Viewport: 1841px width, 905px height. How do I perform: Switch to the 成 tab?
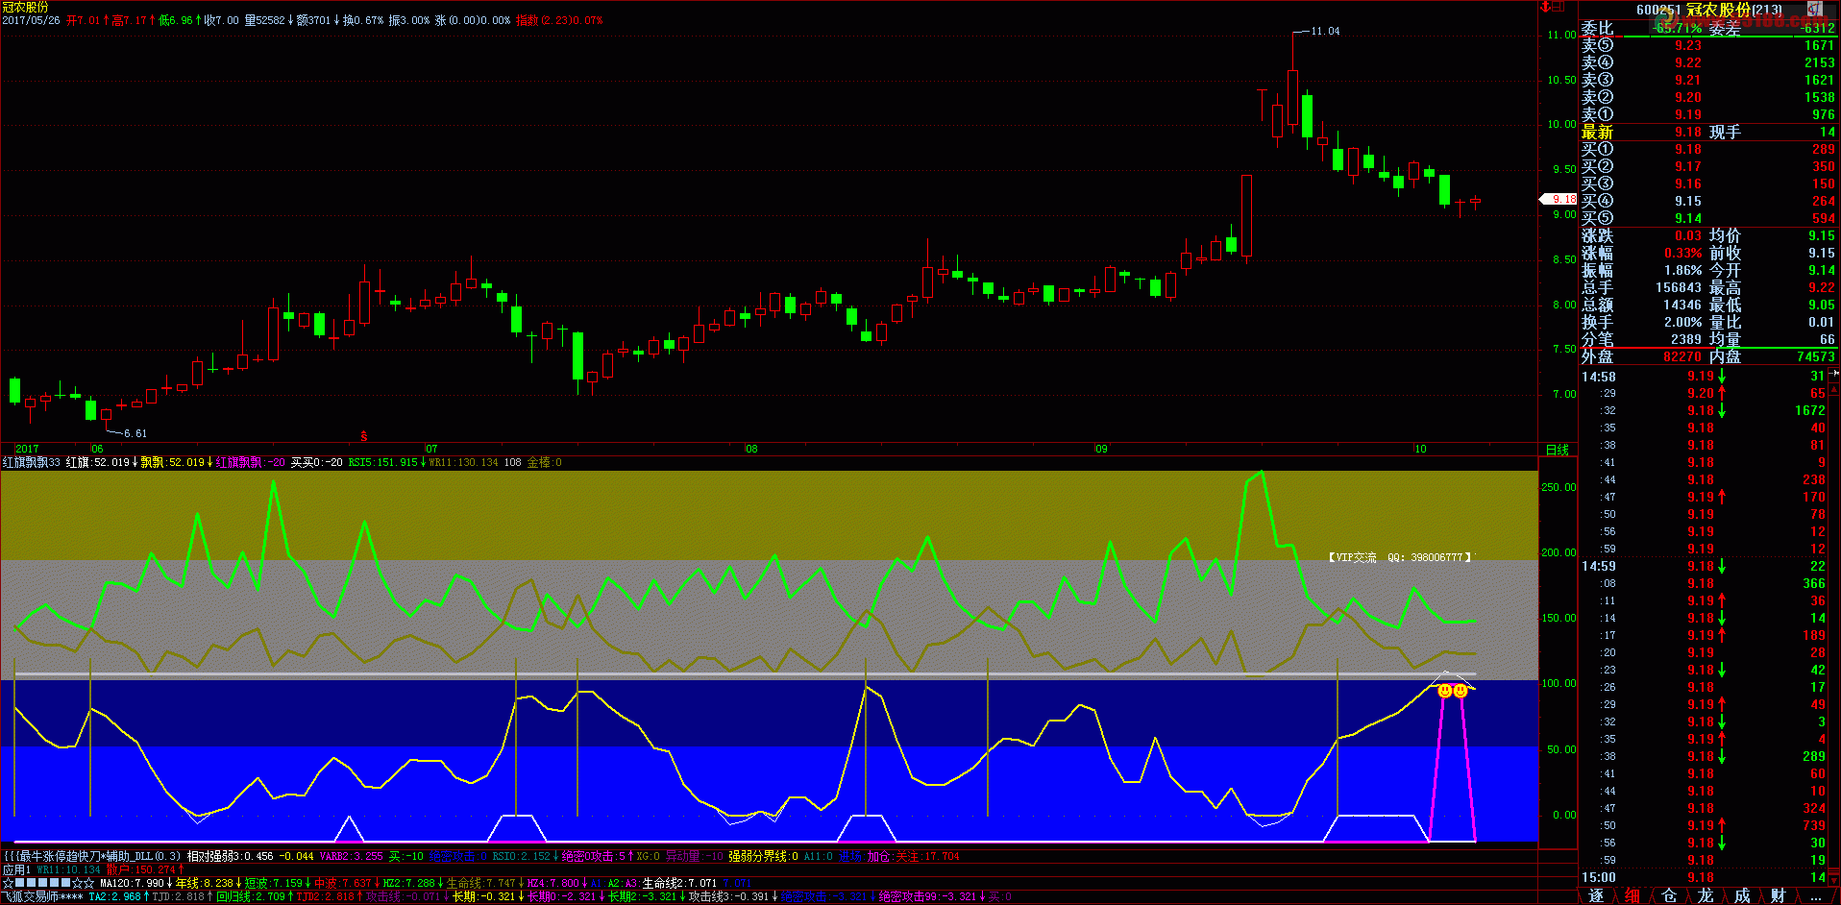click(x=1742, y=895)
